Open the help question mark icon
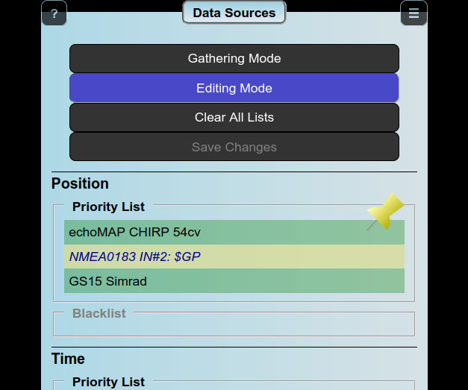468x390 pixels. click(x=54, y=13)
